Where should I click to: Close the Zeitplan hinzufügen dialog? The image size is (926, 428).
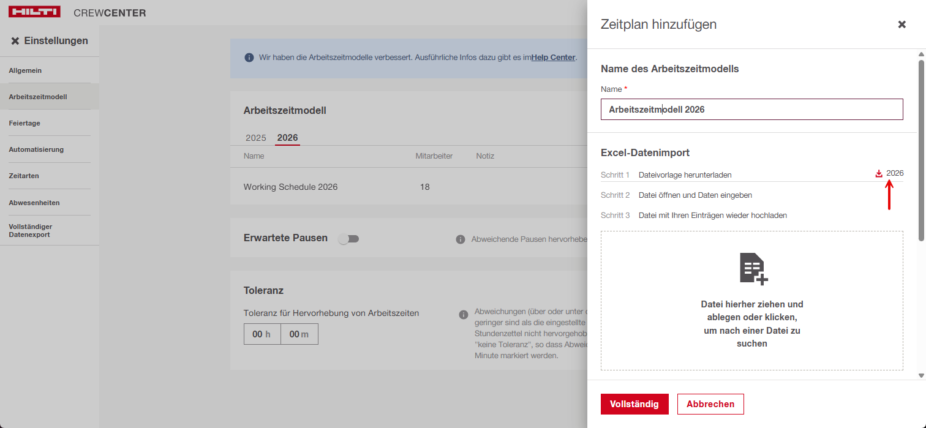tap(902, 24)
